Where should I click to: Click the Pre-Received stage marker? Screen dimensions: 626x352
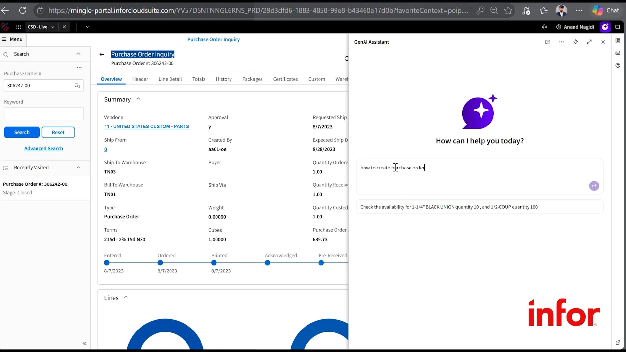coord(321,263)
